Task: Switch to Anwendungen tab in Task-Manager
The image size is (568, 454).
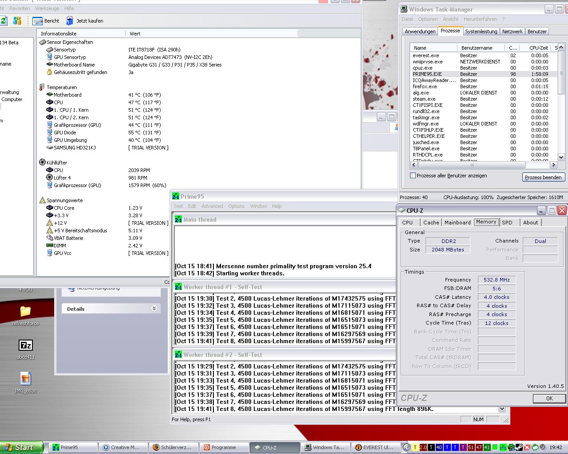Action: click(x=420, y=31)
